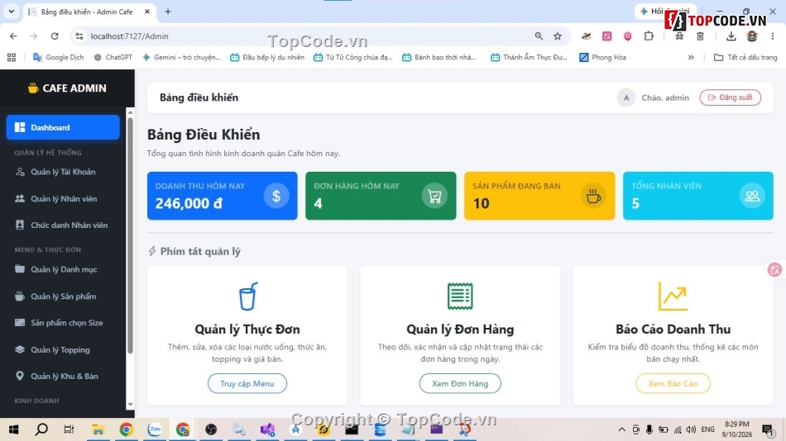Click the browser back arrow
Screen dimensions: 786x441
13,36
